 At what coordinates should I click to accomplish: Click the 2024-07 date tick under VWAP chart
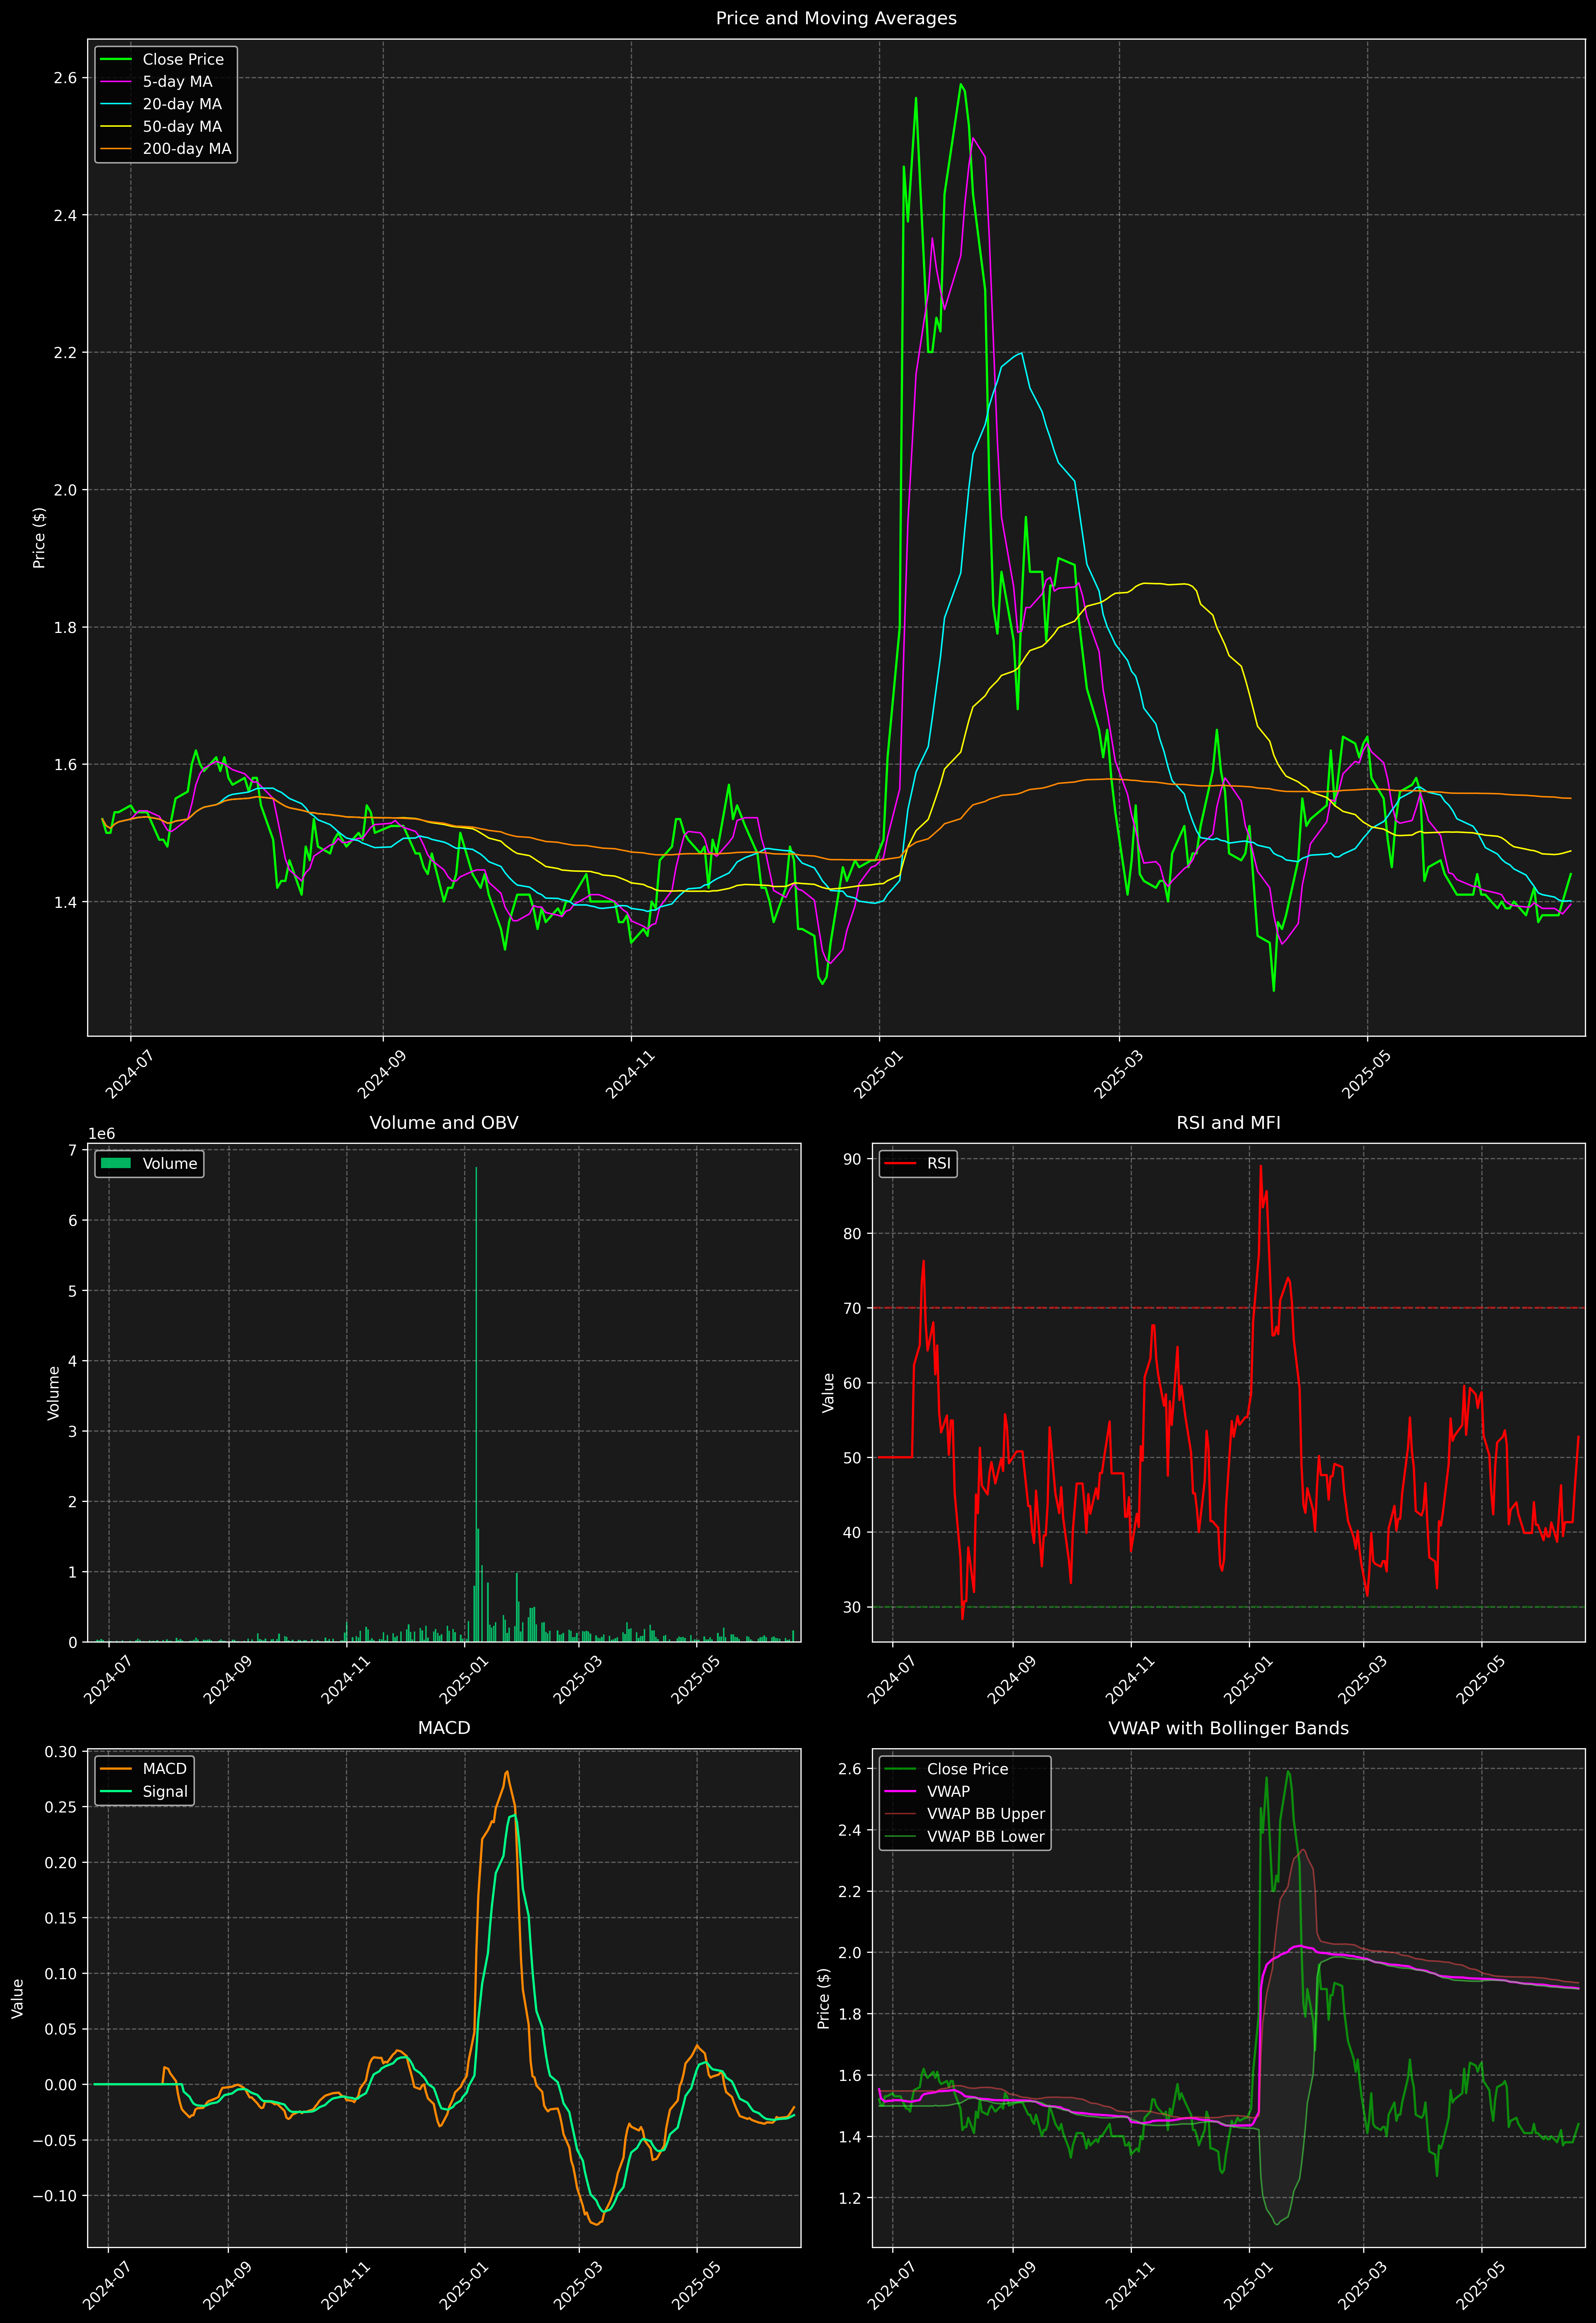coord(890,2286)
